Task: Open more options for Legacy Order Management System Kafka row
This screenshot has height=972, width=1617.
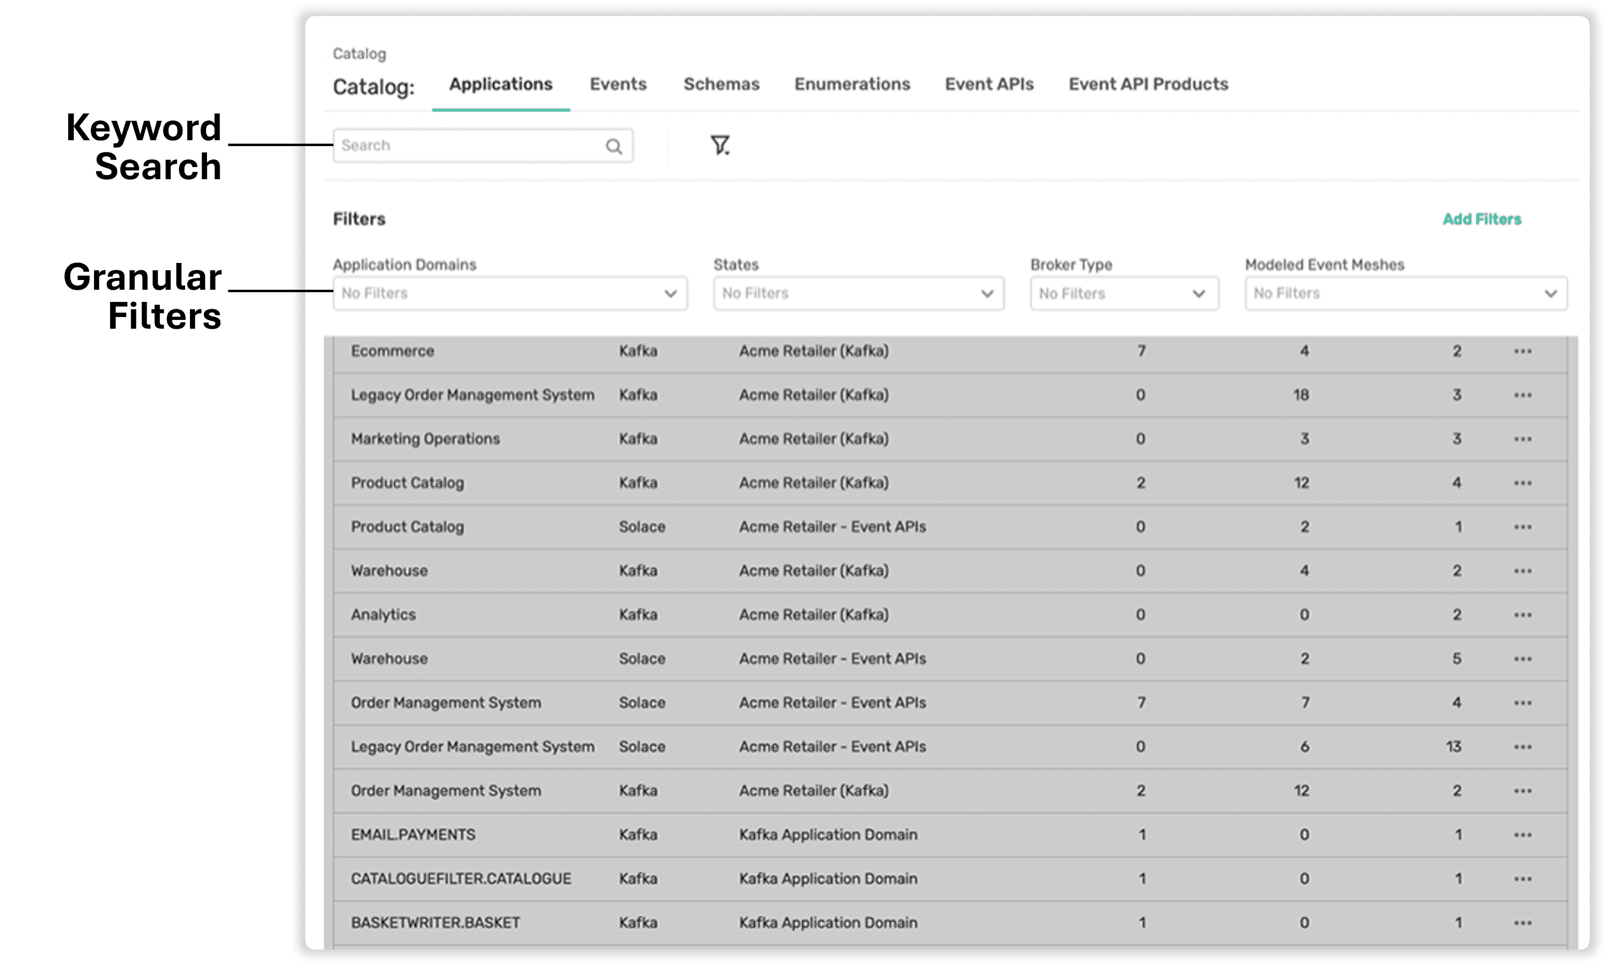Action: (x=1522, y=395)
